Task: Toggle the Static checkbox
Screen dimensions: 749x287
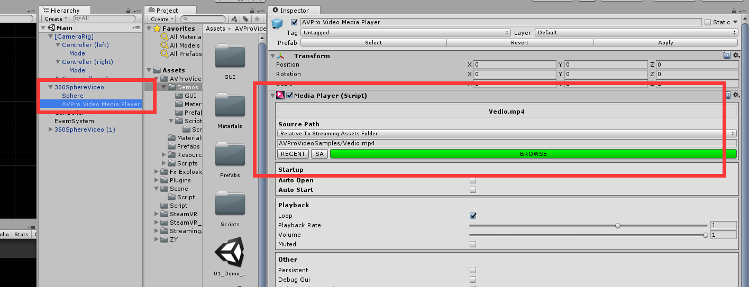Action: click(708, 22)
